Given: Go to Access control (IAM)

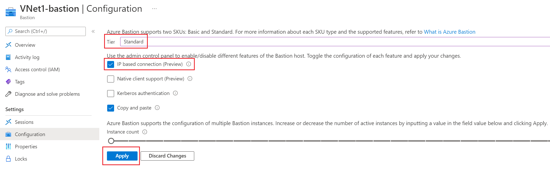Looking at the screenshot, I should pyautogui.click(x=37, y=69).
